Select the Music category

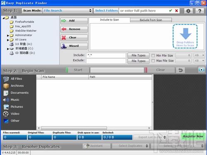click(x=11, y=100)
